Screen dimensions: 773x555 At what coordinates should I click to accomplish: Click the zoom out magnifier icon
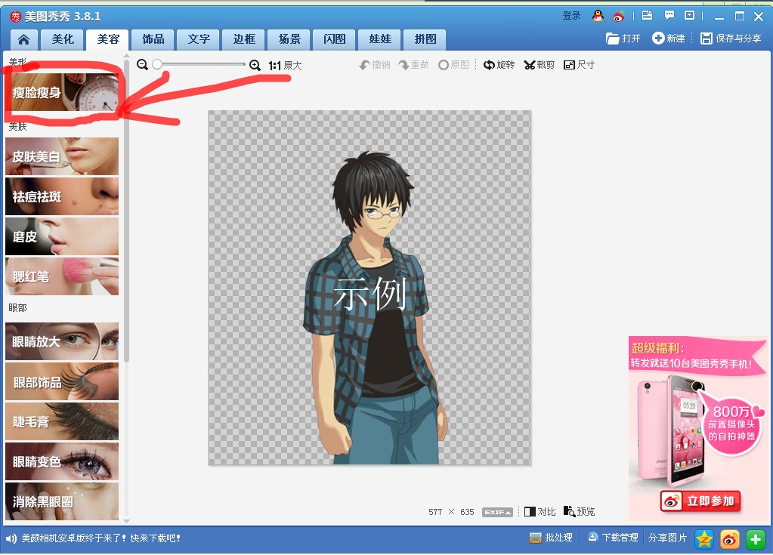143,64
